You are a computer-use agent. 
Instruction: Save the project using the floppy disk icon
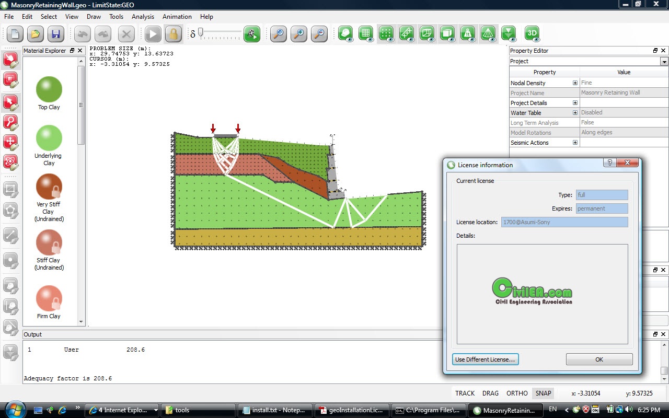(x=55, y=34)
